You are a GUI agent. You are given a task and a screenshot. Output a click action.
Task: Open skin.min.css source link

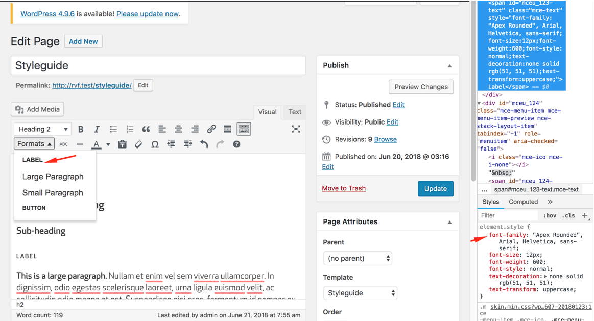[541, 307]
